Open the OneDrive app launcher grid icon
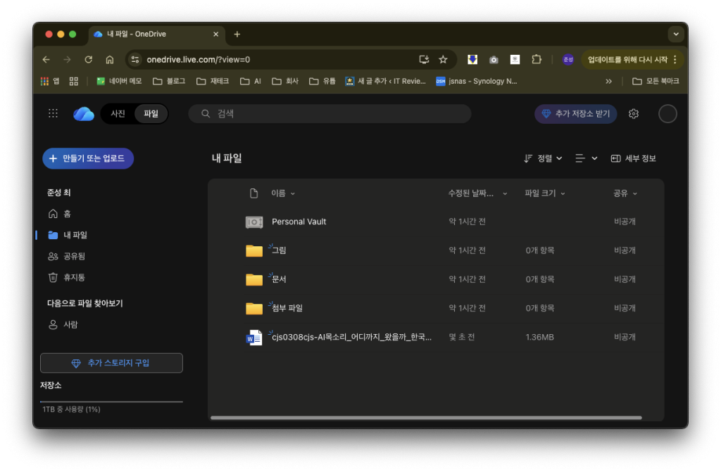 click(x=53, y=113)
